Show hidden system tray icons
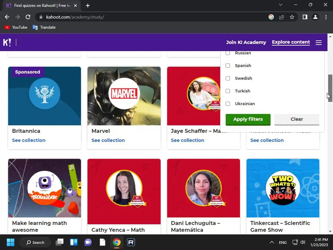333x250 pixels. click(272, 242)
